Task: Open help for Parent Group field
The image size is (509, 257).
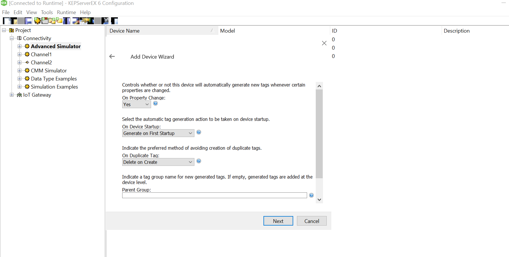Action: point(311,196)
